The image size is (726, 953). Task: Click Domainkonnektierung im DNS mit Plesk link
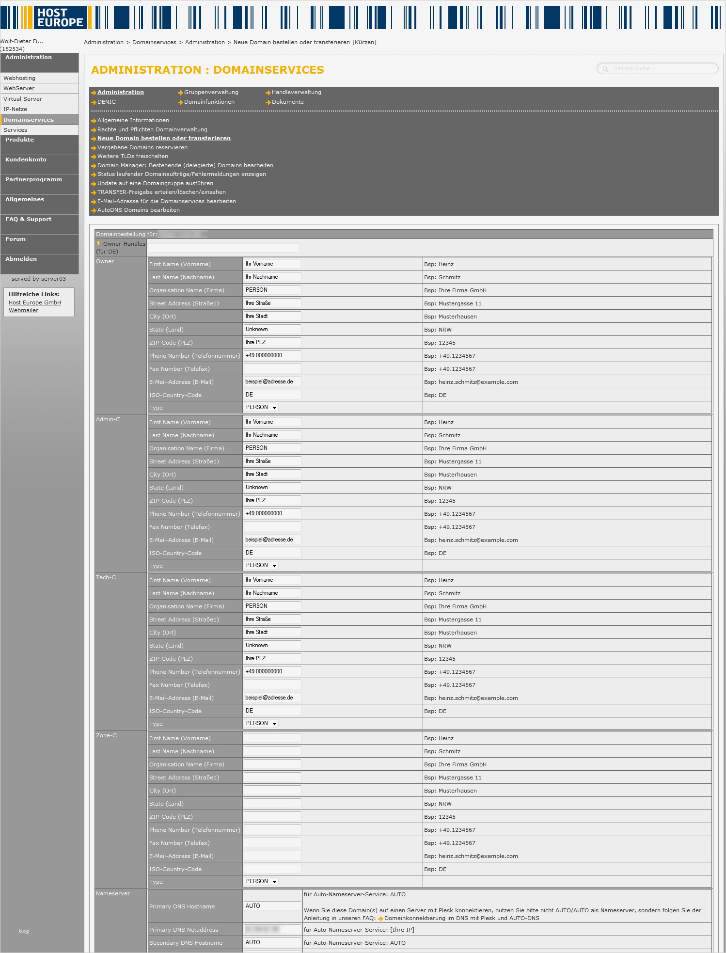[x=462, y=918]
